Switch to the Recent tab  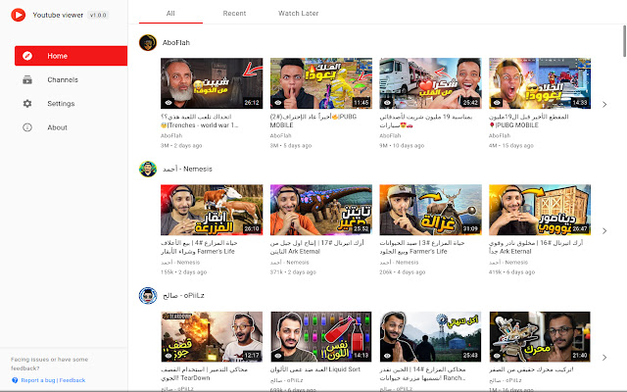[234, 13]
